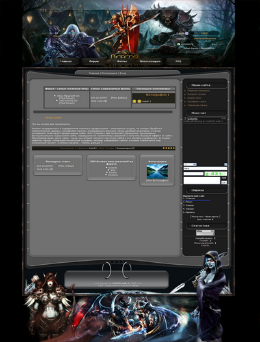Open the kolin91 user link in Статистика

click(x=205, y=245)
